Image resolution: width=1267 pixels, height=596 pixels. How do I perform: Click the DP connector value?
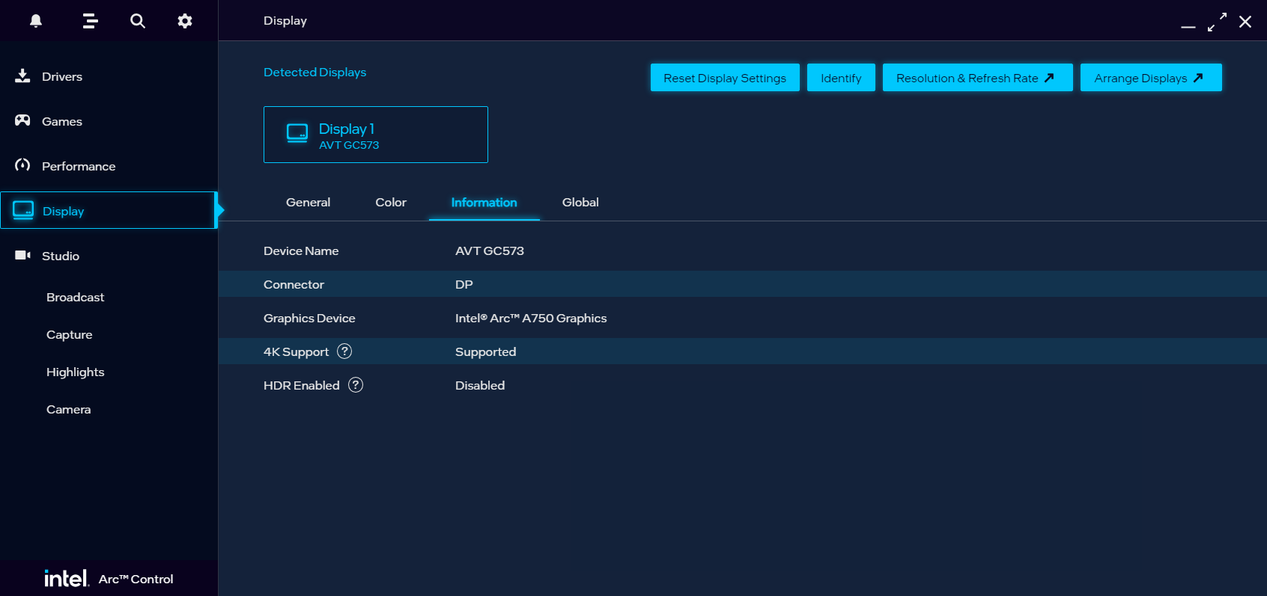point(464,284)
